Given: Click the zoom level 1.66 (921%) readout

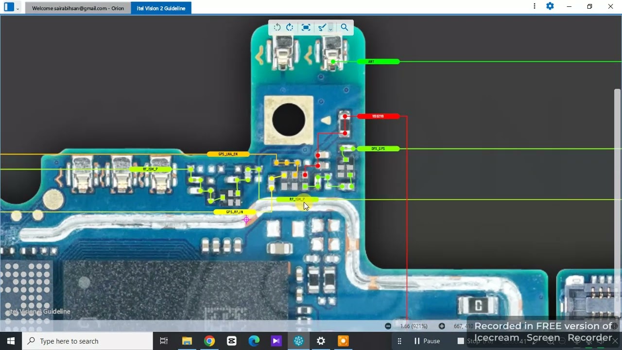Looking at the screenshot, I should click(x=414, y=326).
